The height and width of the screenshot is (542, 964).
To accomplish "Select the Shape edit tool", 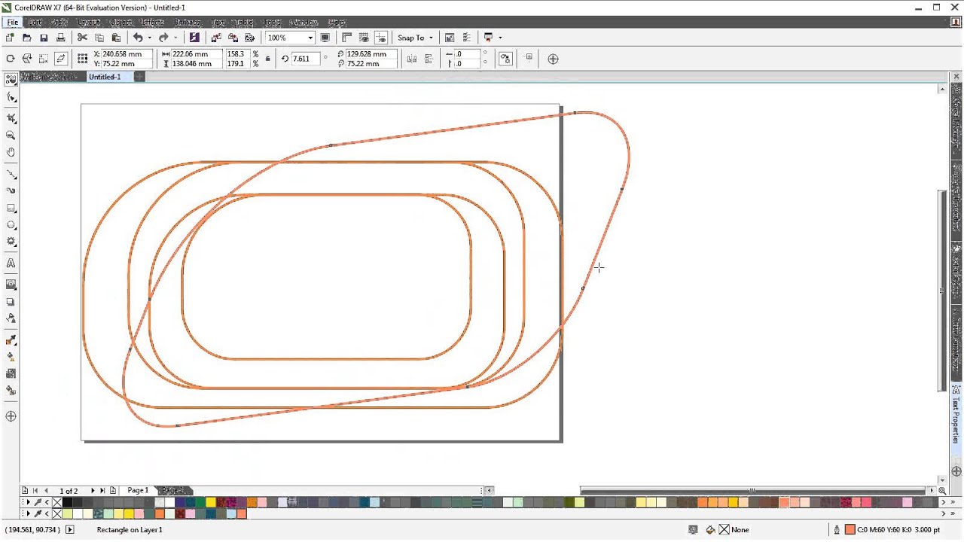I will point(11,97).
